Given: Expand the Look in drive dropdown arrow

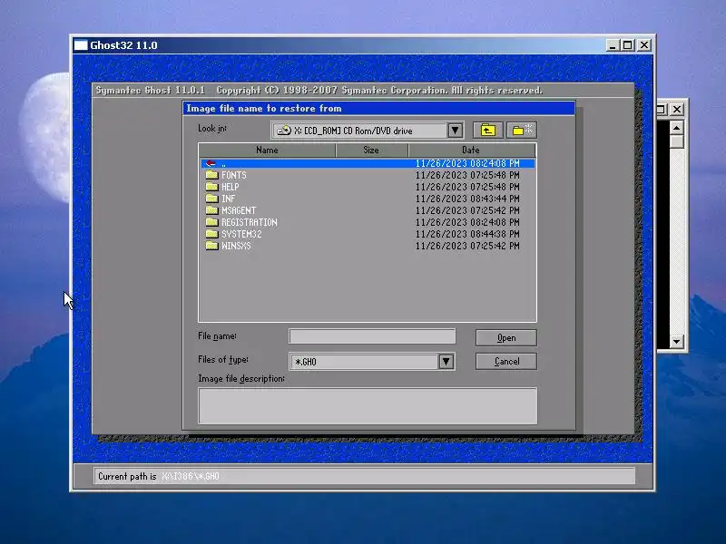Looking at the screenshot, I should pos(456,131).
